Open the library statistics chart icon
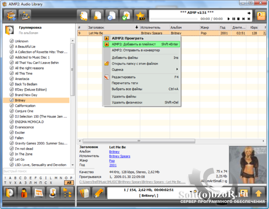The width and height of the screenshot is (269, 209). (x=25, y=16)
